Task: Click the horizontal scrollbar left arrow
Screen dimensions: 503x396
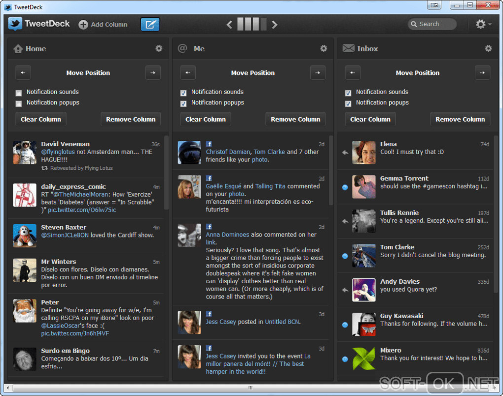Action: (8, 388)
